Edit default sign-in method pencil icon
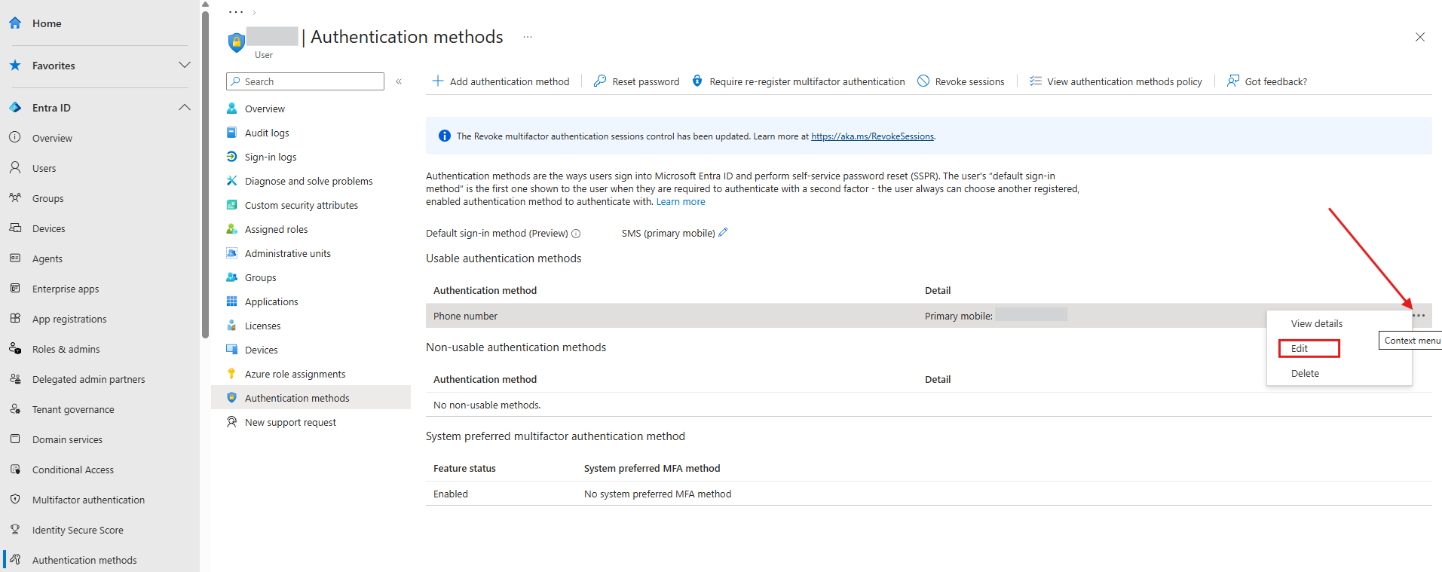The image size is (1442, 572). [723, 232]
